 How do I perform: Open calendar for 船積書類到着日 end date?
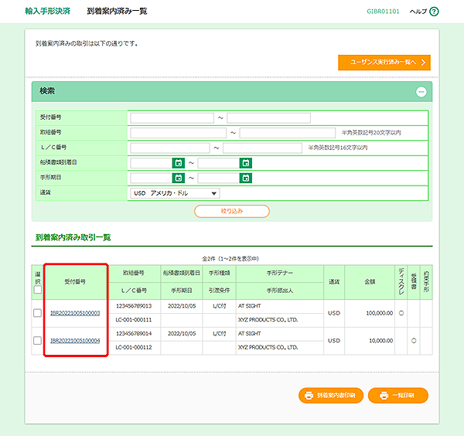click(246, 163)
